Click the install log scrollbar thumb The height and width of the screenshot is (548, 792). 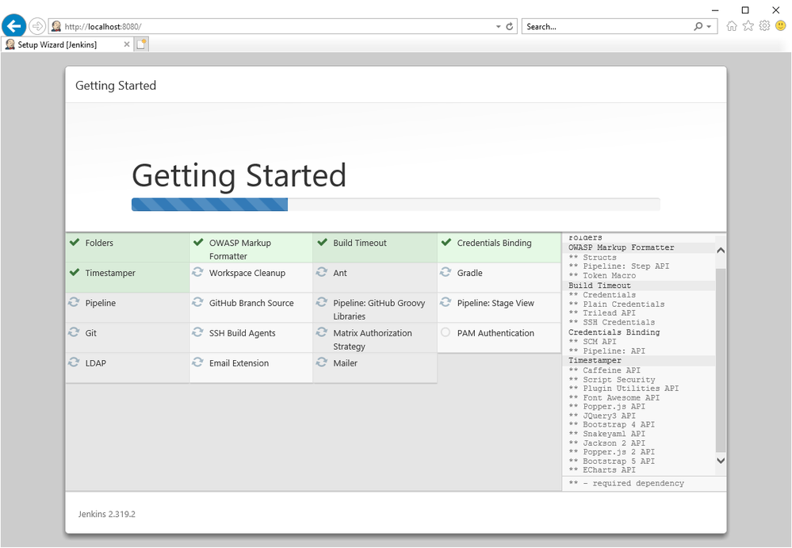click(721, 360)
